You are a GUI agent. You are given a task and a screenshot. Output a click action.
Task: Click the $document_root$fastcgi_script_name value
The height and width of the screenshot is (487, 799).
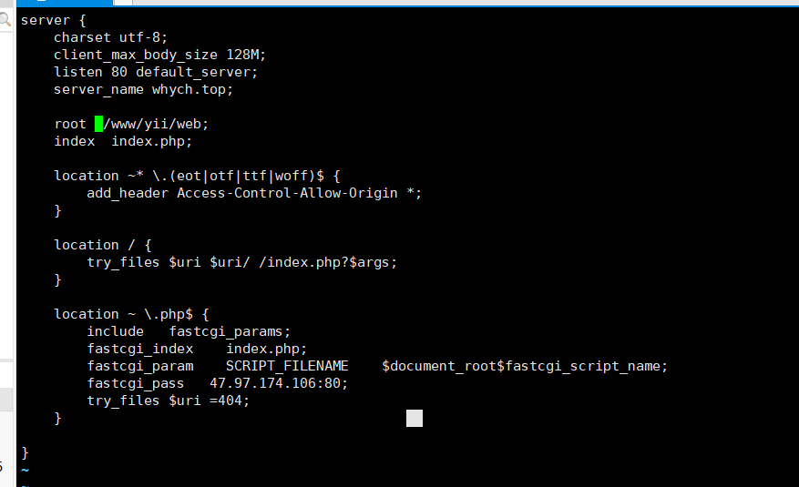coord(525,366)
